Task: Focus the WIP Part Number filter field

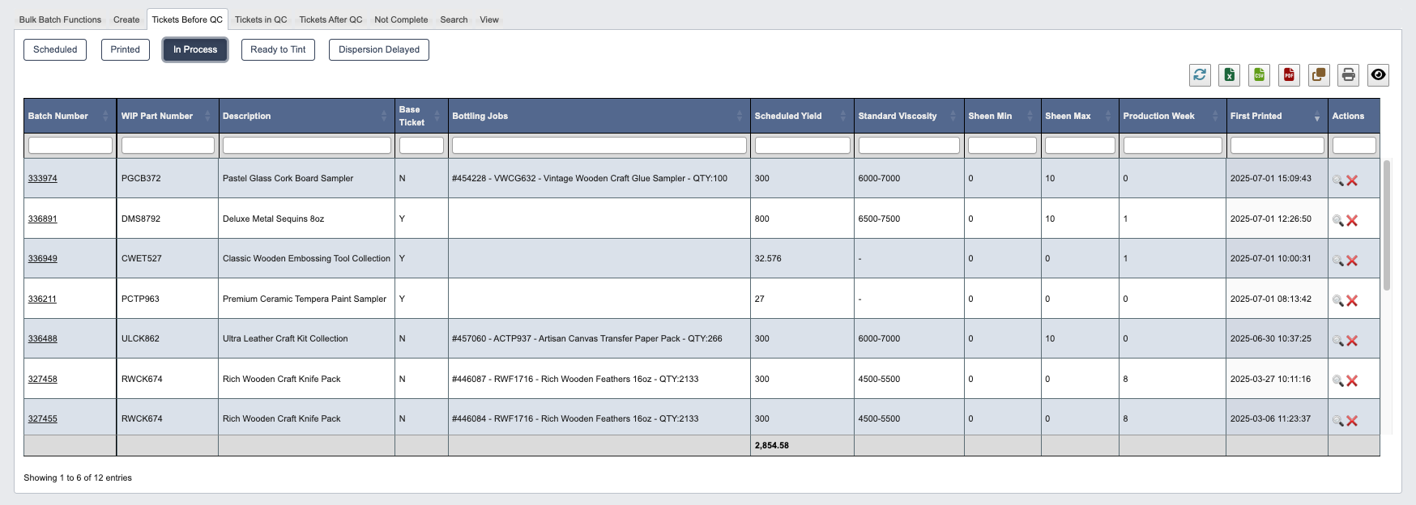Action: pyautogui.click(x=168, y=145)
